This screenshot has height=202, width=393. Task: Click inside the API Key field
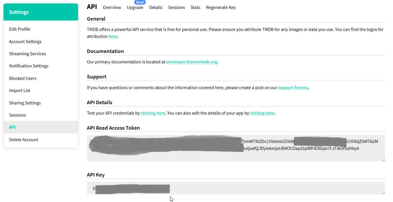236,188
